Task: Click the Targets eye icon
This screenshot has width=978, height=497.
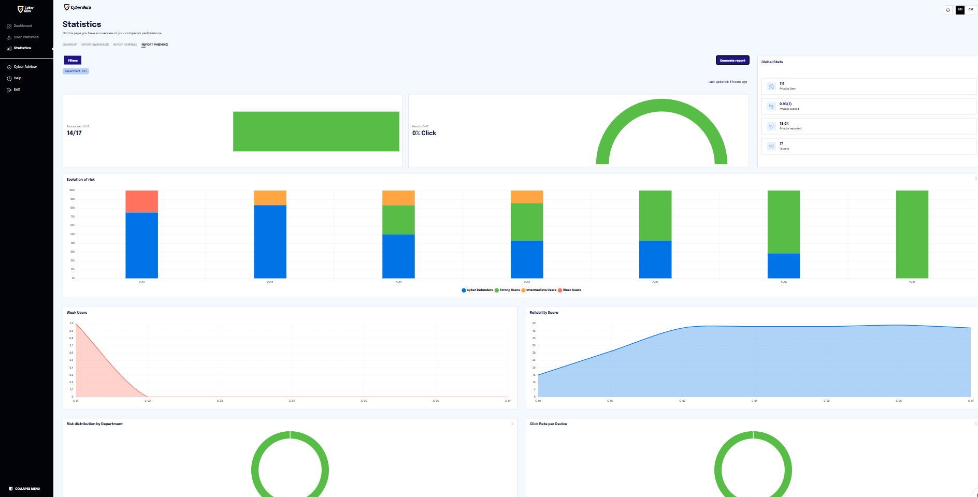Action: tap(771, 147)
